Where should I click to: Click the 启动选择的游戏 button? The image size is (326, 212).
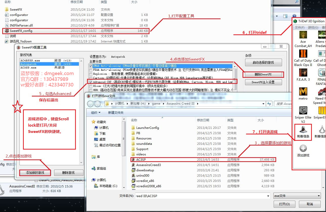263,62
